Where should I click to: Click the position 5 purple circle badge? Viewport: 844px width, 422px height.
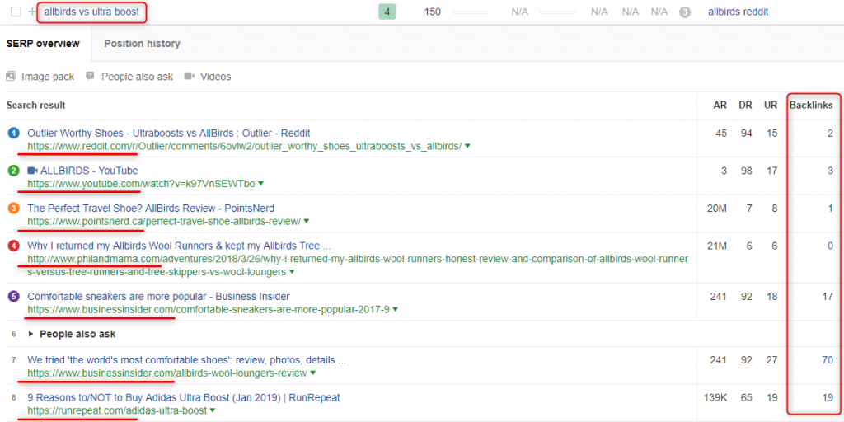tap(13, 297)
